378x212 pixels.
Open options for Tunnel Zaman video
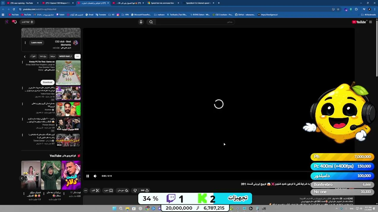tap(22, 135)
